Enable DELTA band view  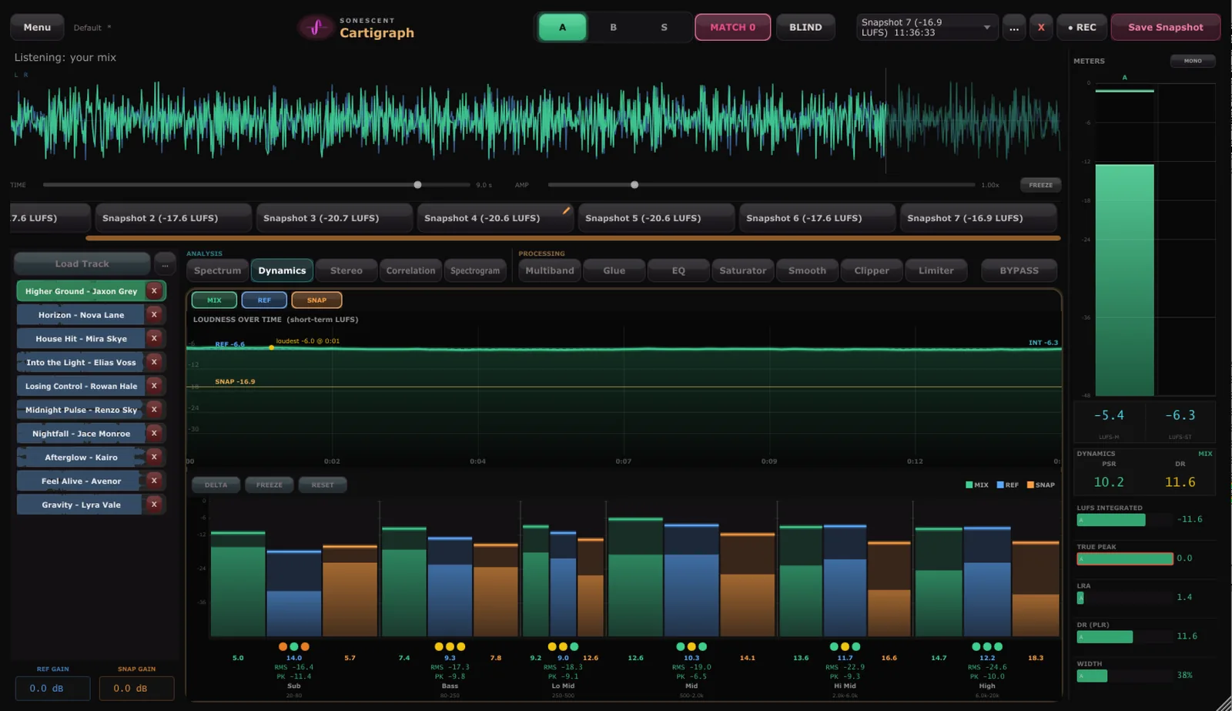click(x=216, y=485)
